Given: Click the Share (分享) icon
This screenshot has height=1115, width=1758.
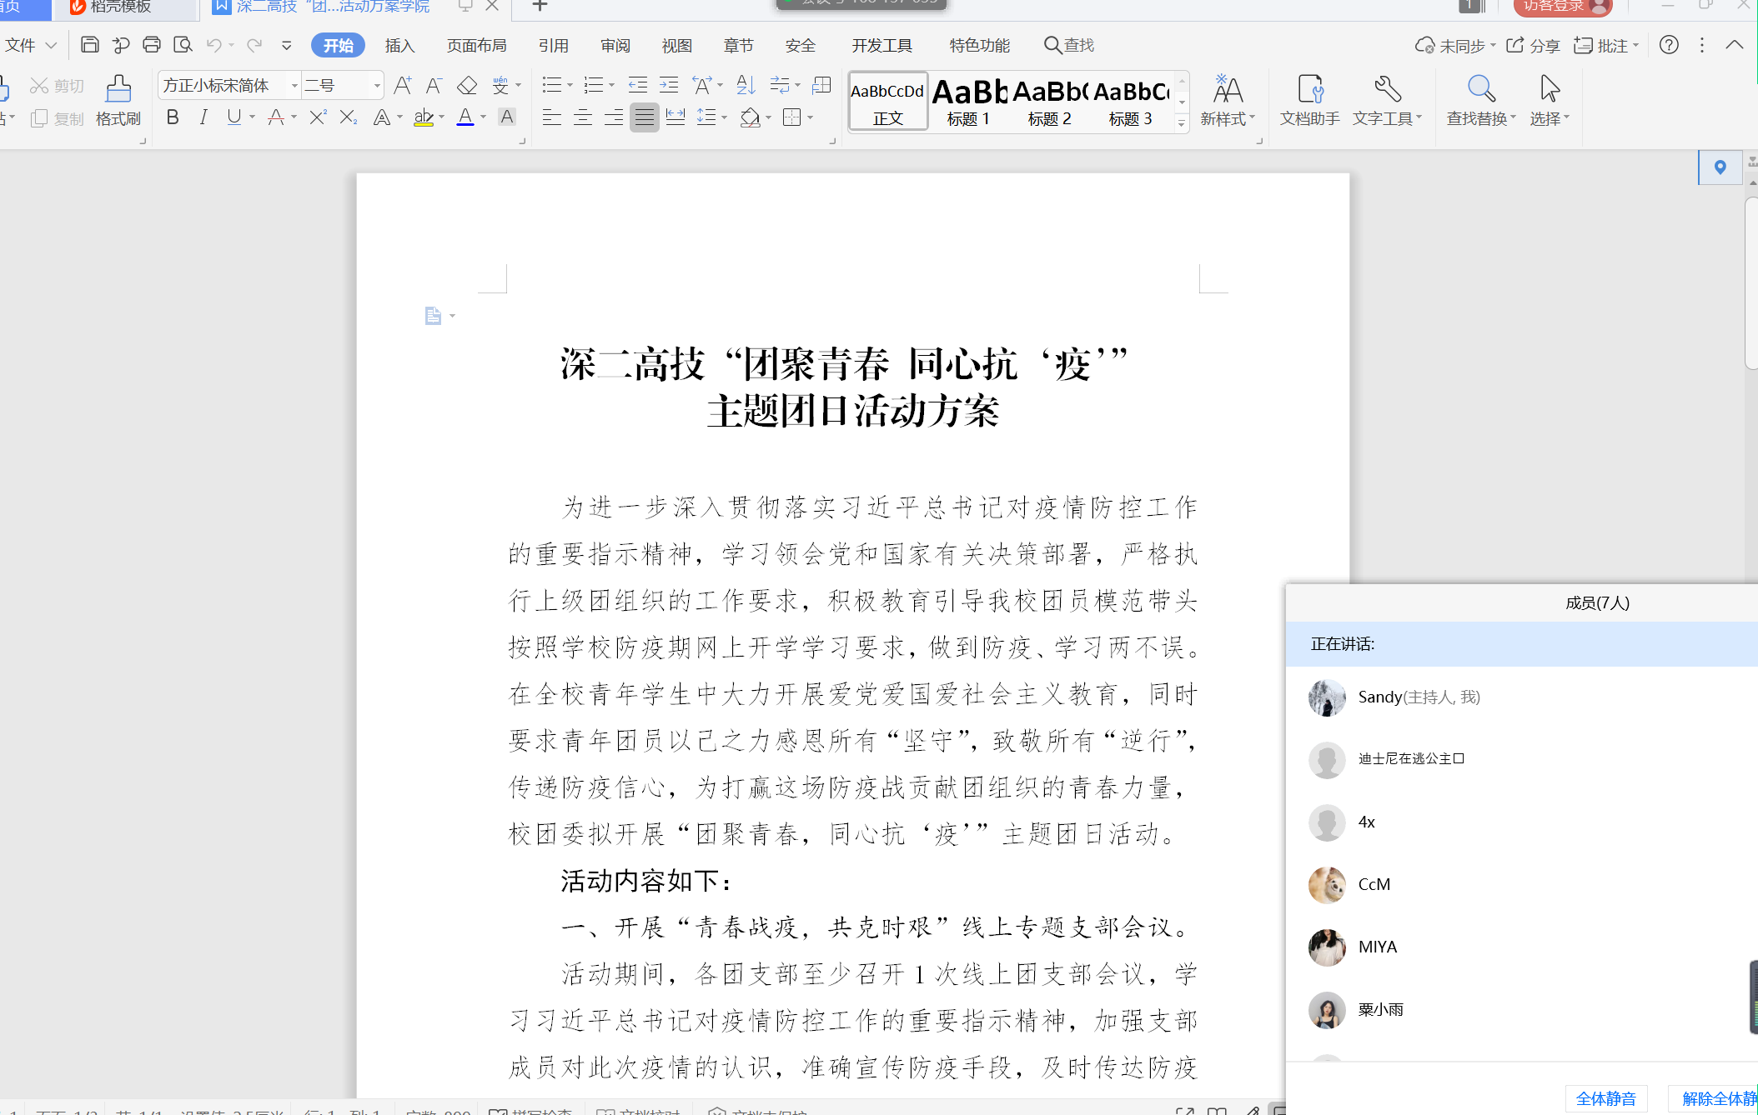Looking at the screenshot, I should click(1533, 45).
